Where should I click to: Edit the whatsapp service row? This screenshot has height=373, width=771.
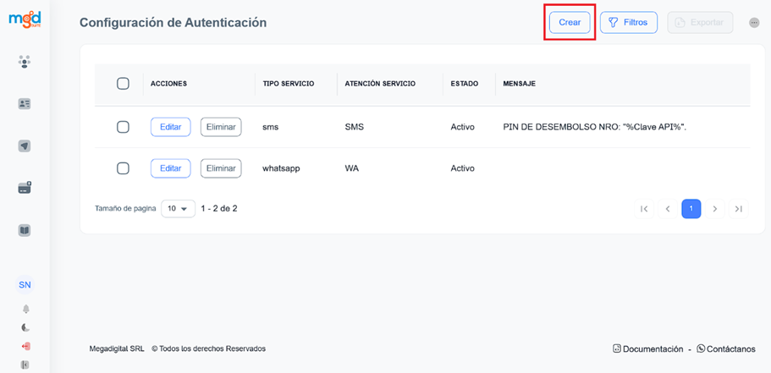[x=170, y=168]
